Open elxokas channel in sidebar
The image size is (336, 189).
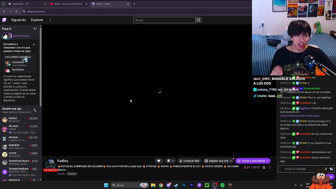pos(20,139)
